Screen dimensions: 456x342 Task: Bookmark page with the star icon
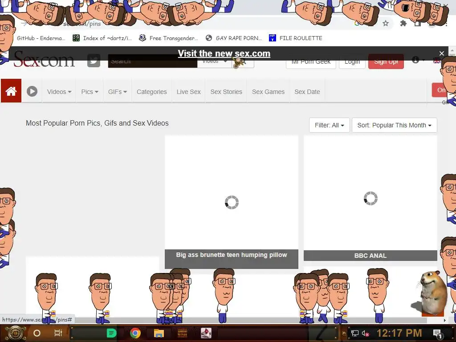[x=386, y=23]
